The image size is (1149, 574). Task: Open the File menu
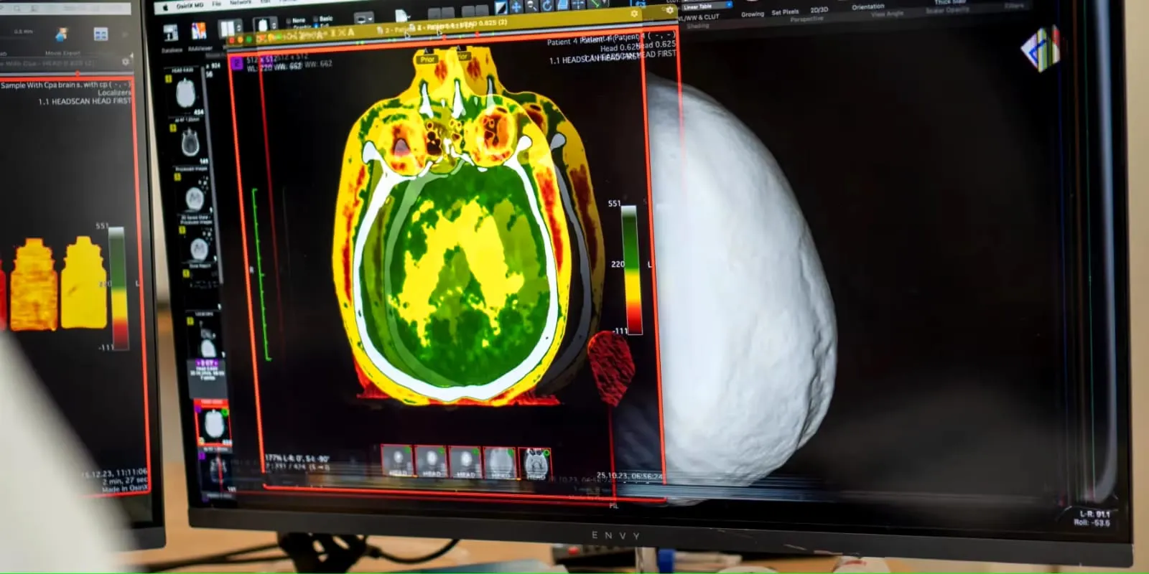point(216,4)
